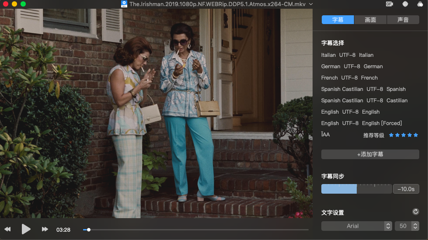Viewport: 428px width, 240px height.
Task: Open the Arial font dropdown
Action: click(x=357, y=226)
